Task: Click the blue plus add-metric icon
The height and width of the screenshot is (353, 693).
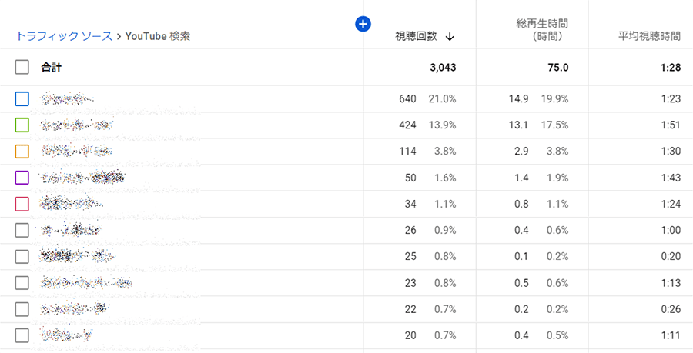Action: (363, 25)
